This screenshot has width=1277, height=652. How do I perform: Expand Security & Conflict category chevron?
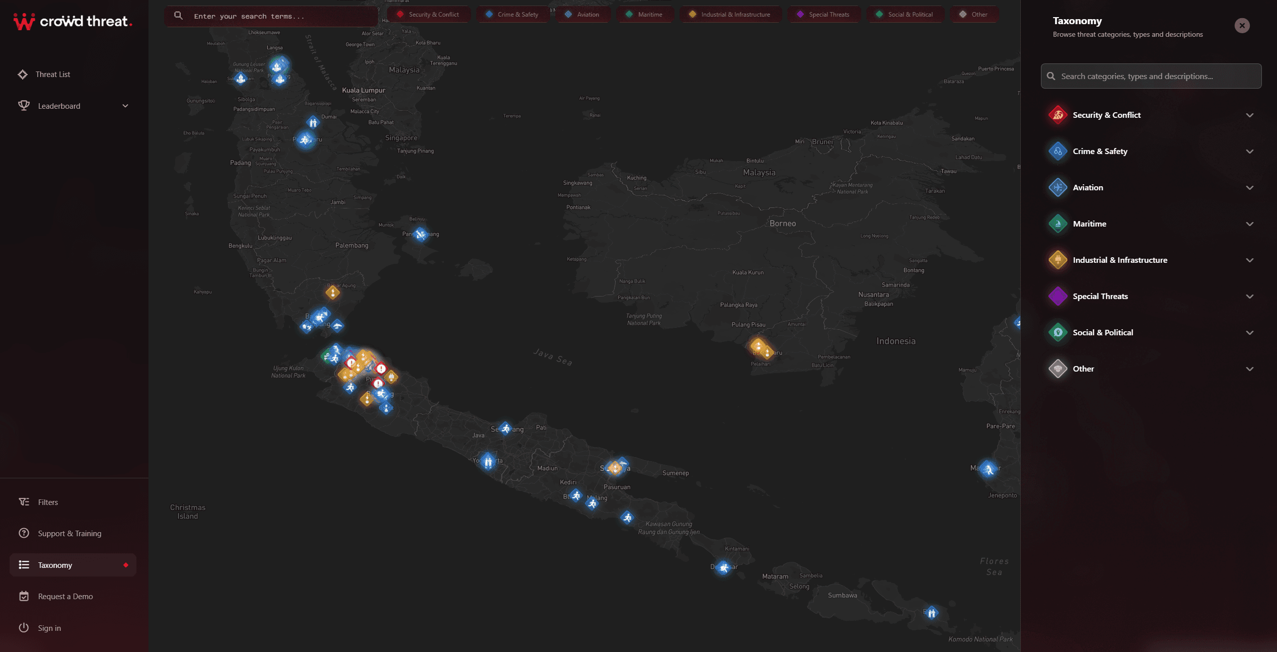pyautogui.click(x=1250, y=115)
